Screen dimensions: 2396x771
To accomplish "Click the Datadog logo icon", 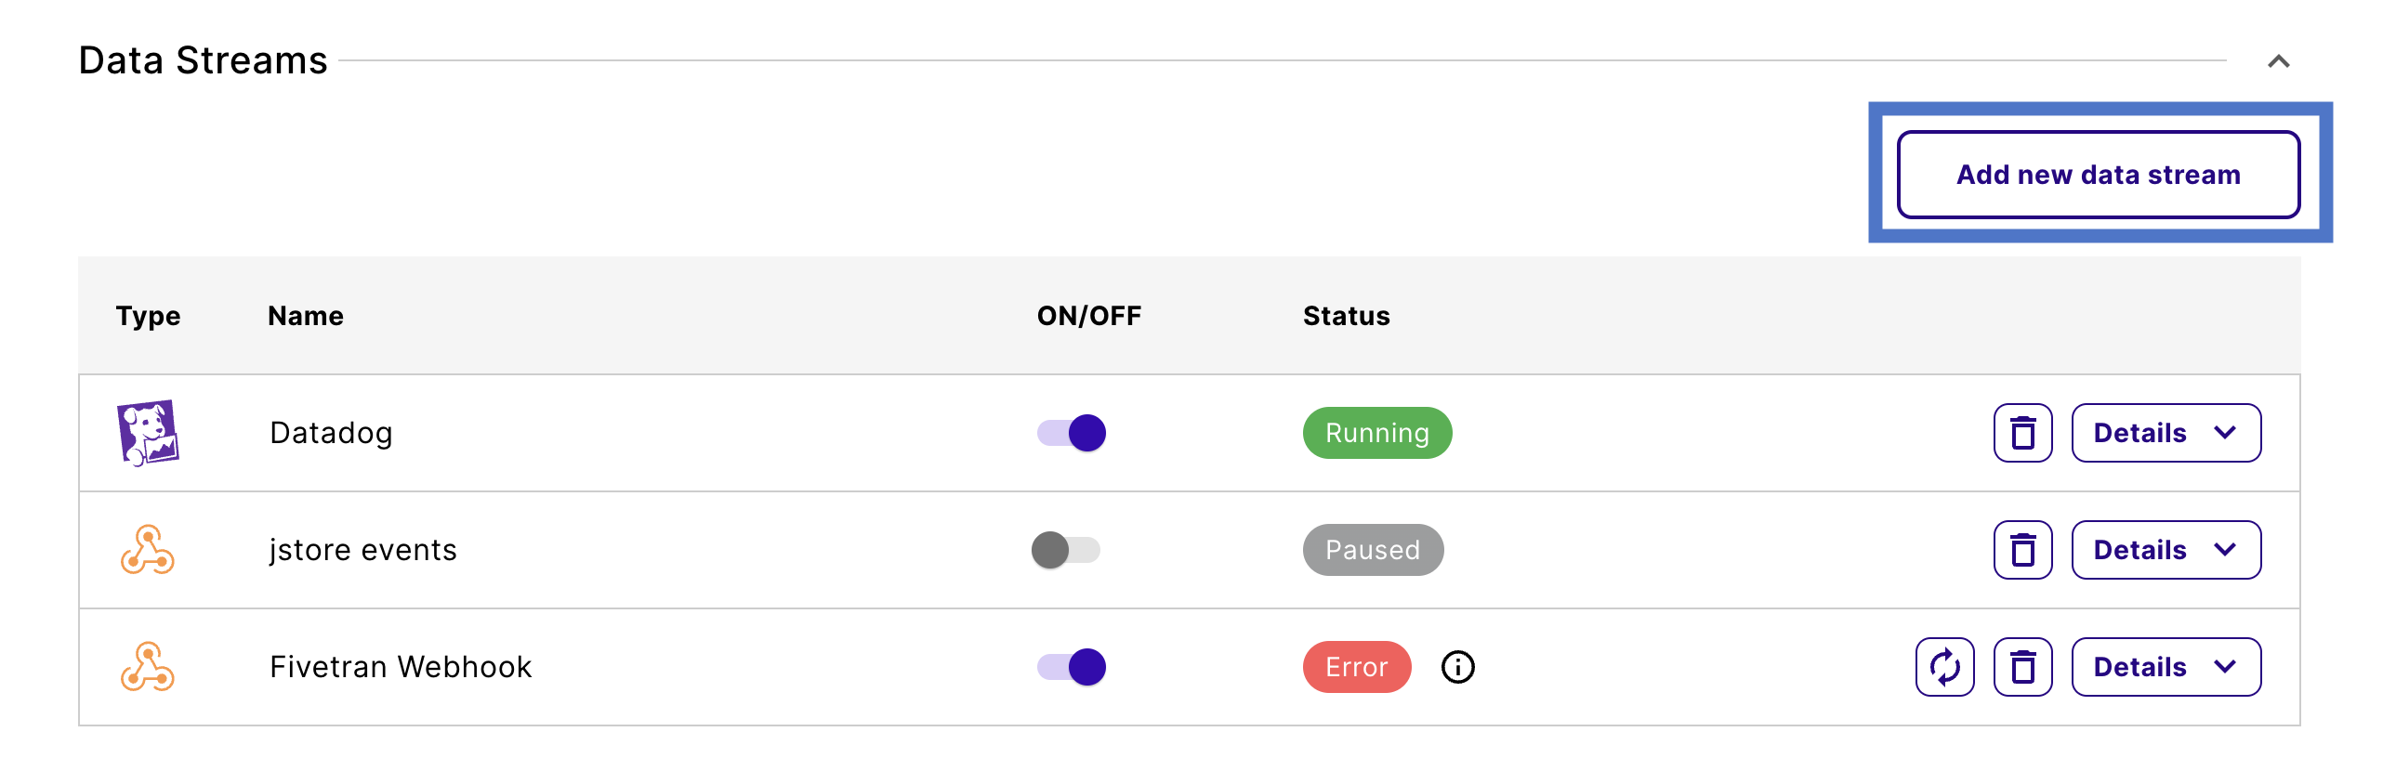I will (x=148, y=433).
